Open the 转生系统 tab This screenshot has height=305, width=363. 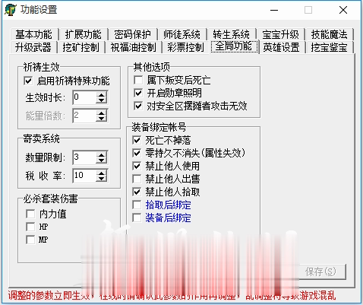pyautogui.click(x=231, y=34)
